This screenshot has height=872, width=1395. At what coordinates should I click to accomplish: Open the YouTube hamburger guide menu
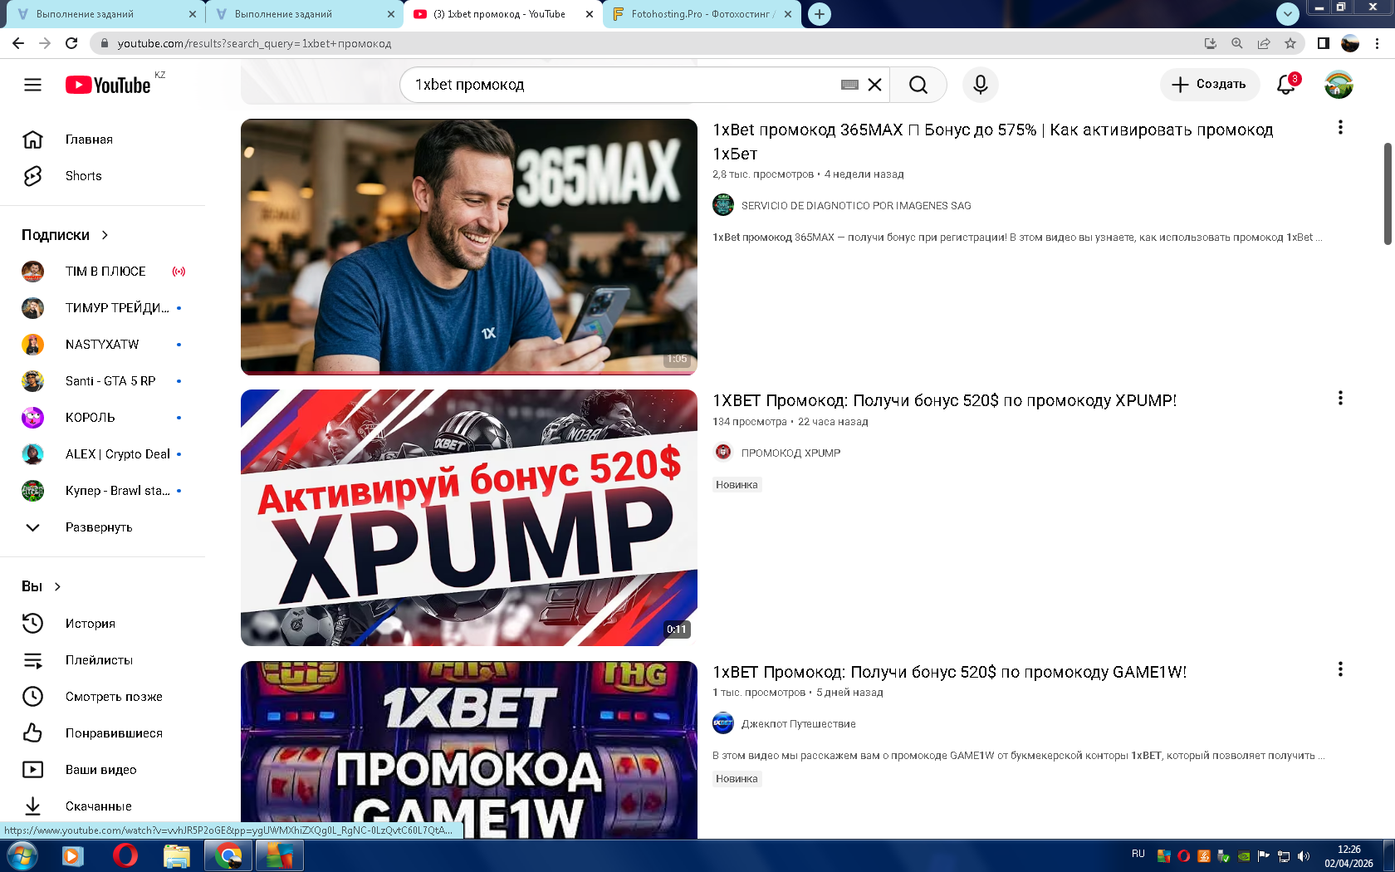click(32, 85)
